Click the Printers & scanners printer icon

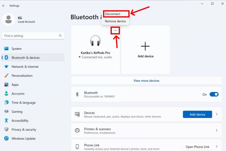pyautogui.click(x=77, y=130)
